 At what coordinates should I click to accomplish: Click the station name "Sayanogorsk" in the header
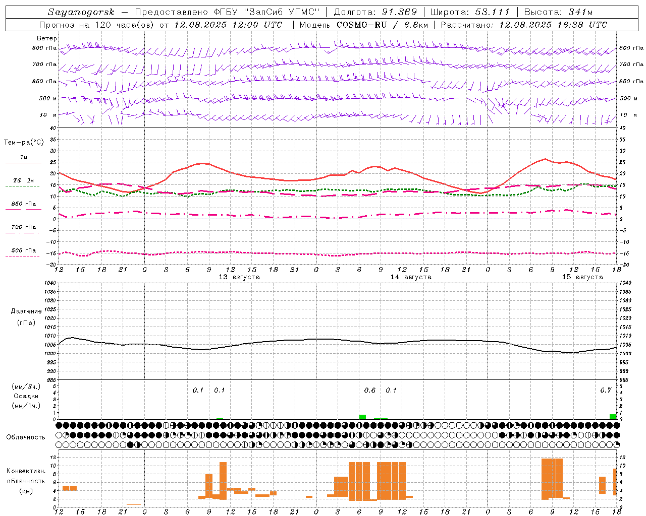coord(81,12)
